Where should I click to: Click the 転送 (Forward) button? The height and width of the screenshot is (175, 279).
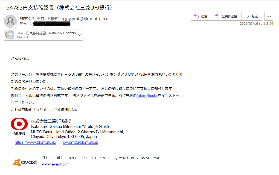[x=252, y=16]
